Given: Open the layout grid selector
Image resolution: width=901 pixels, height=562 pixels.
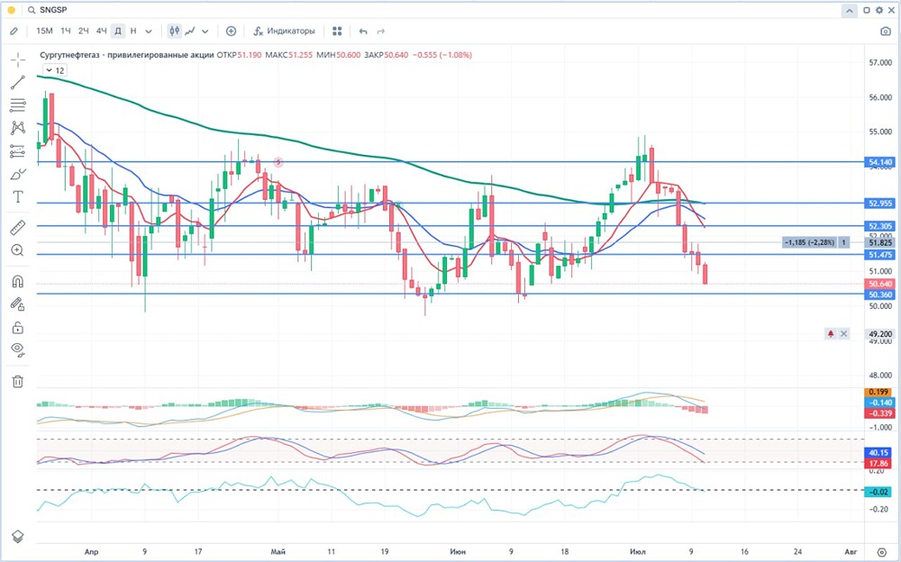Looking at the screenshot, I should tap(337, 31).
